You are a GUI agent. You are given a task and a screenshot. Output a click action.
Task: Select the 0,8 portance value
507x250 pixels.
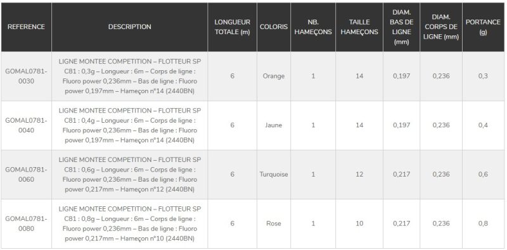point(483,223)
